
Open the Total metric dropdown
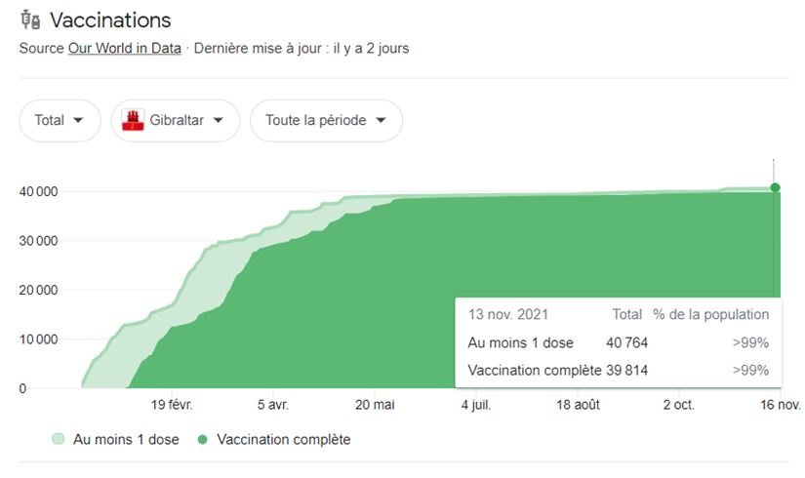tap(60, 120)
